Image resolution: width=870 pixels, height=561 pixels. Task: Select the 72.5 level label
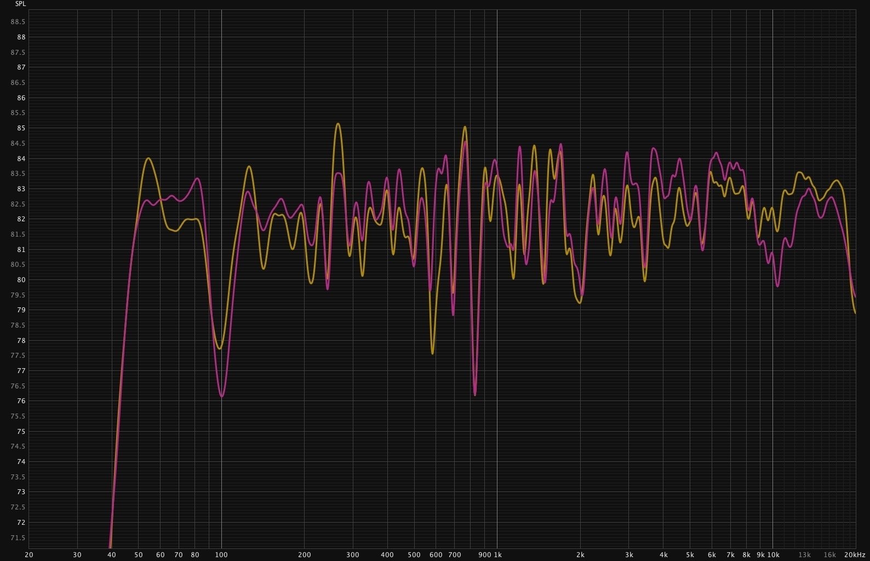pos(18,507)
